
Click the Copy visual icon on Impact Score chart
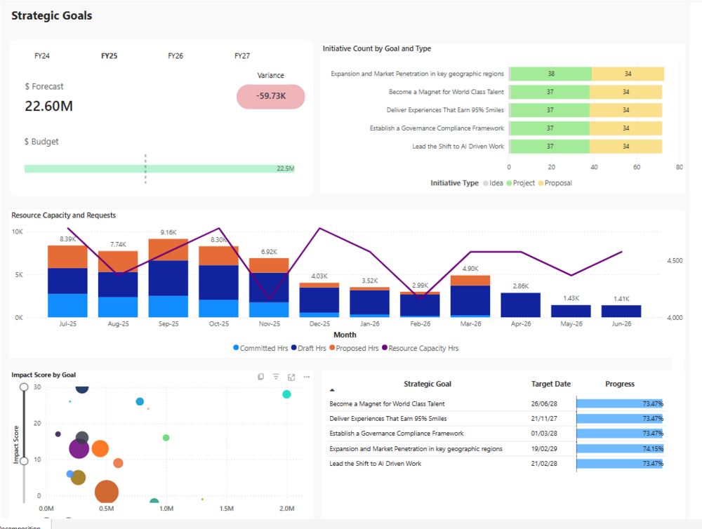(x=260, y=377)
